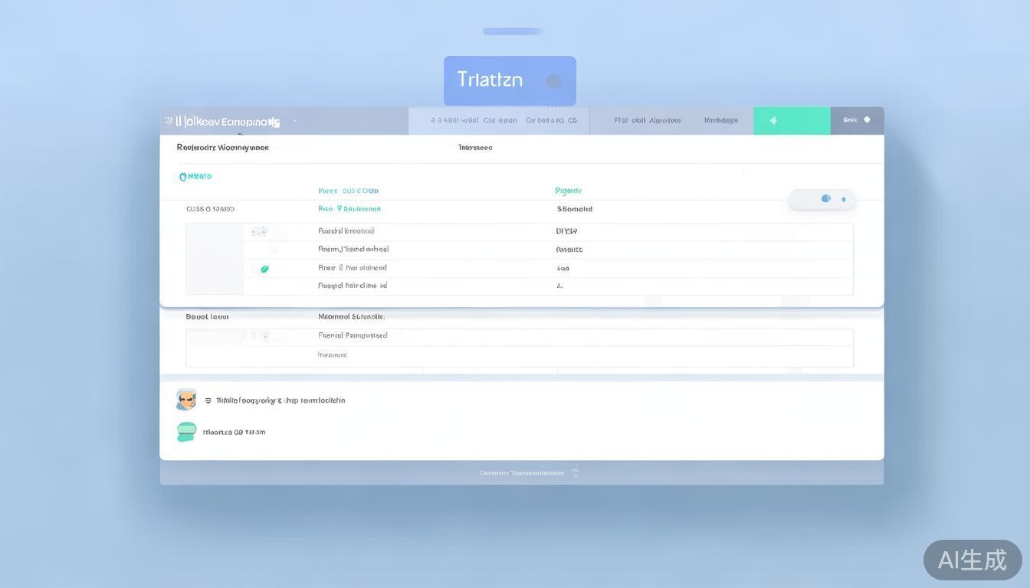Click the small icon in the footer bar
Screen dimensions: 1030x588
[x=575, y=473]
